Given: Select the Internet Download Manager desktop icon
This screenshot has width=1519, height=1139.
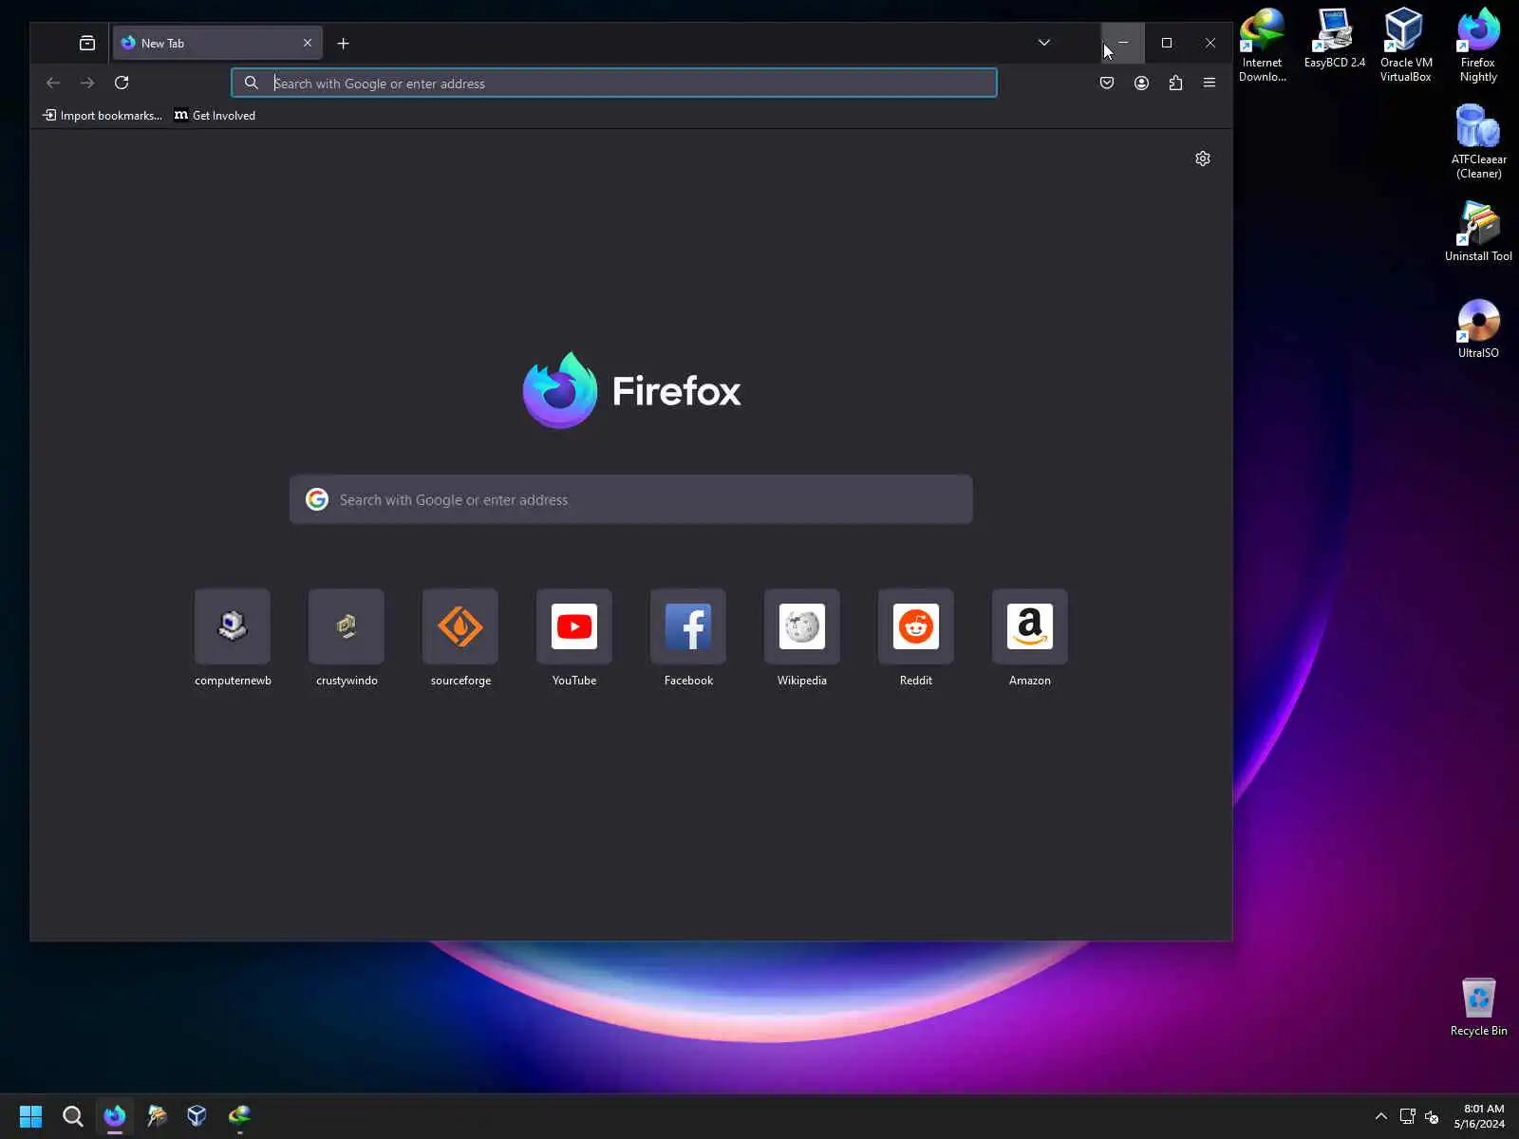Looking at the screenshot, I should tap(1263, 46).
